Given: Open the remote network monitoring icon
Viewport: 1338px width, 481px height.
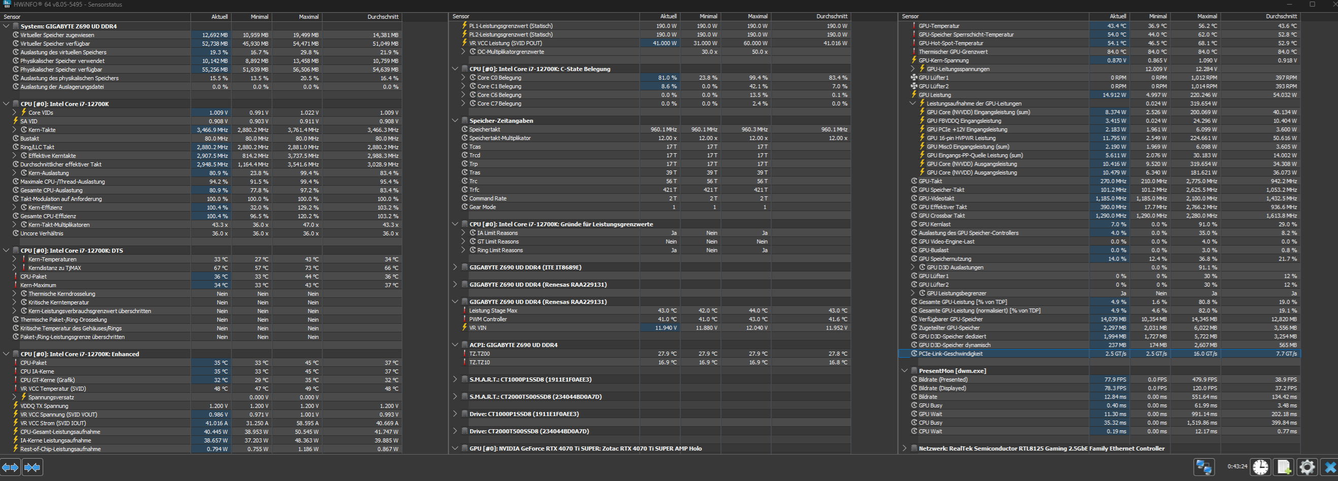Looking at the screenshot, I should click(x=1203, y=467).
